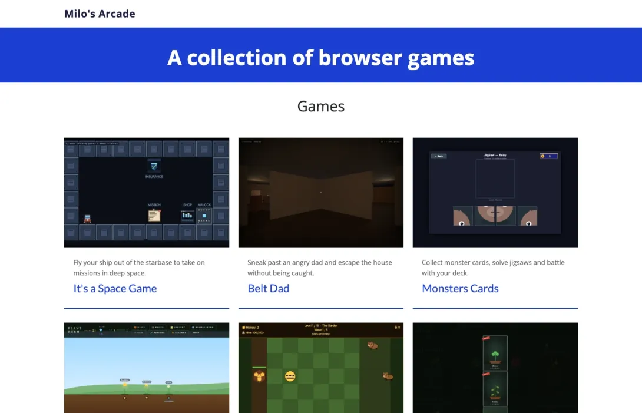This screenshot has width=642, height=413.
Task: Click the honey hive garden game thumbnail
Action: click(321, 368)
